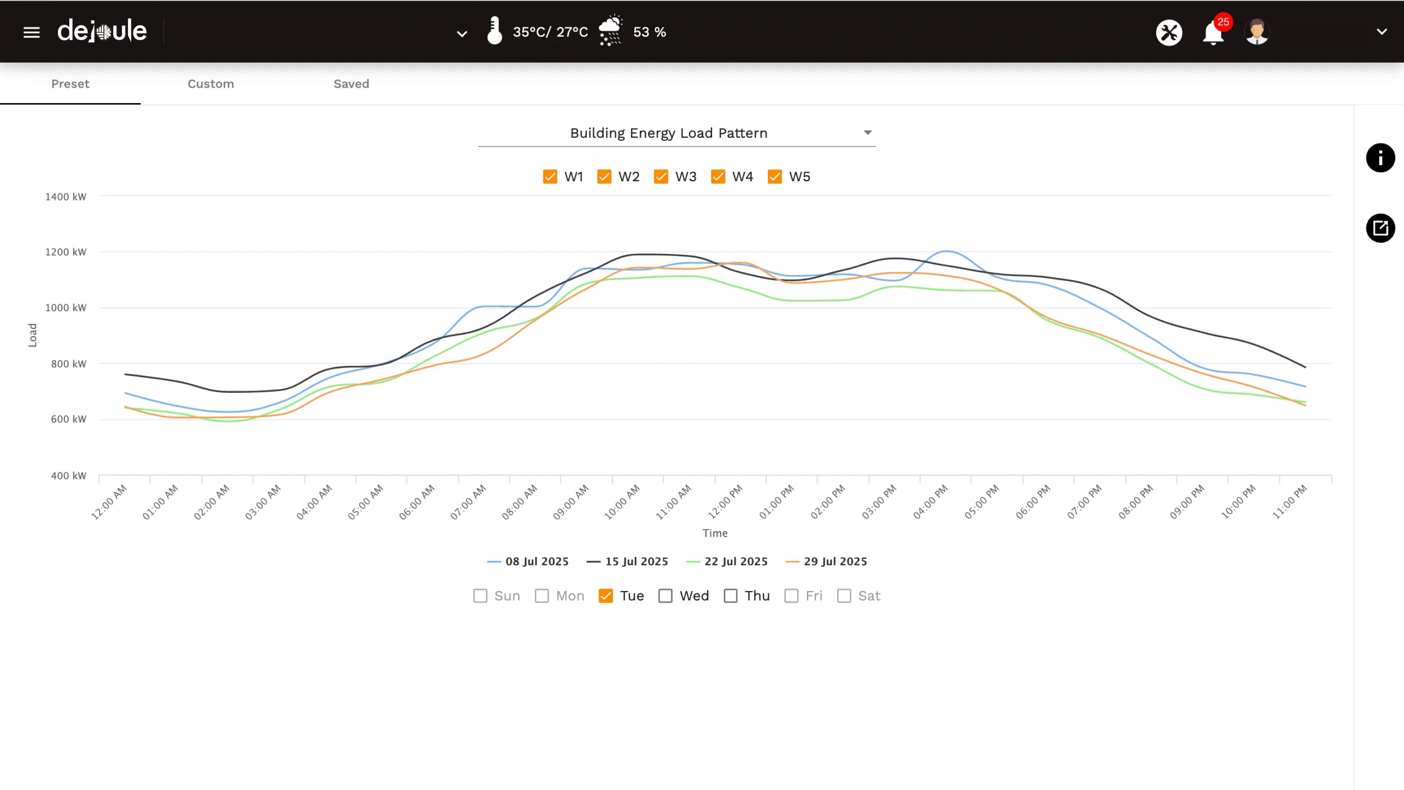
Task: Switch to the Custom tab
Action: (211, 84)
